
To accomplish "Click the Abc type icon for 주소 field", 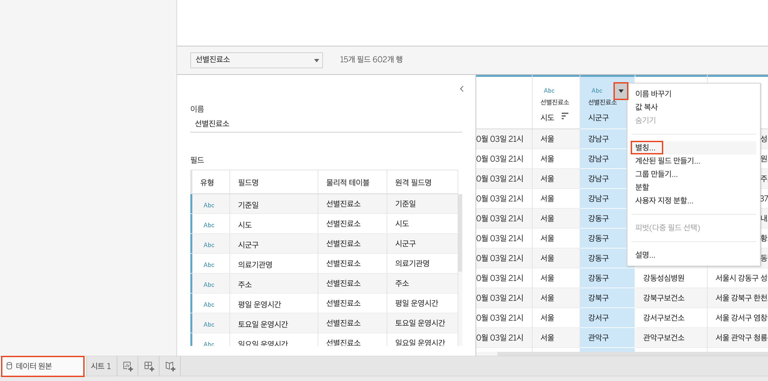I will pos(209,285).
